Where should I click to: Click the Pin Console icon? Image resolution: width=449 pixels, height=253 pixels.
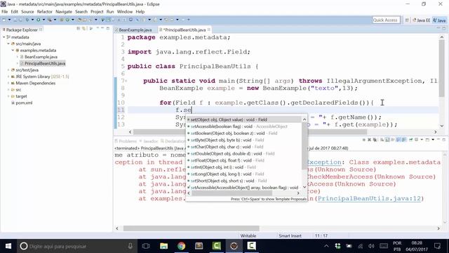click(x=411, y=140)
